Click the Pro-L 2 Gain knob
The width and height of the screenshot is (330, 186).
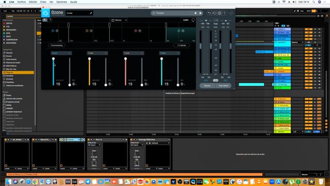[x=94, y=154]
